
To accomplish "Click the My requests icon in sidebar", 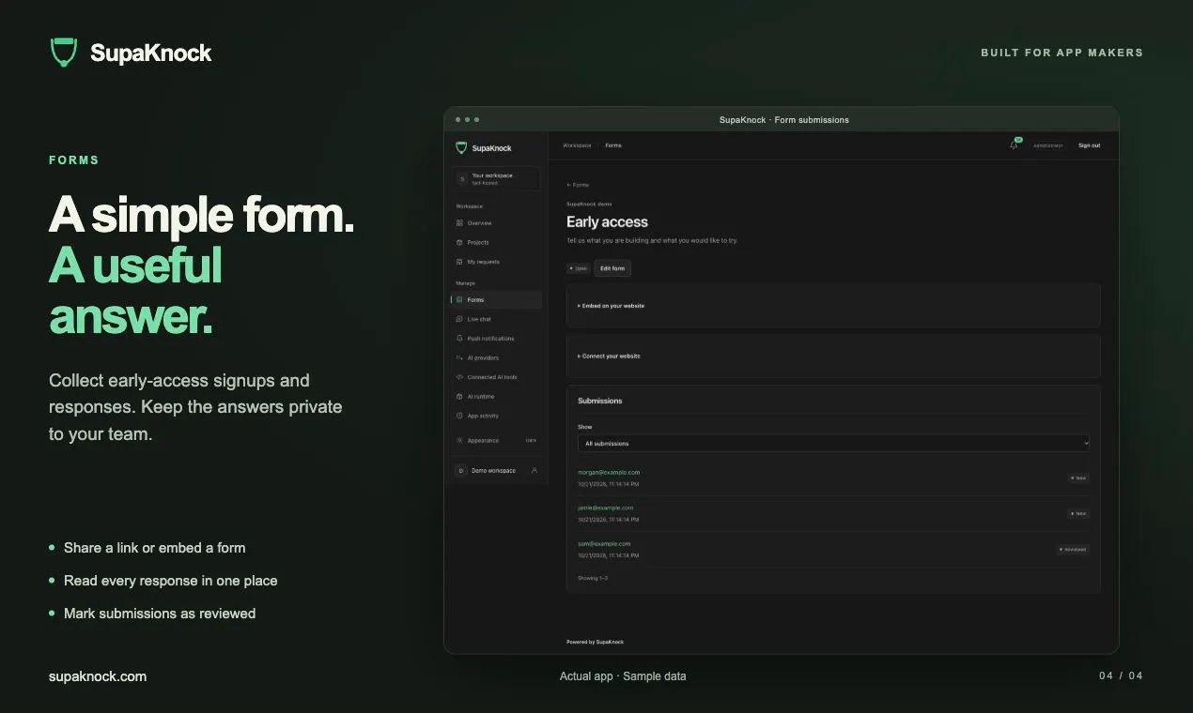I will click(459, 262).
